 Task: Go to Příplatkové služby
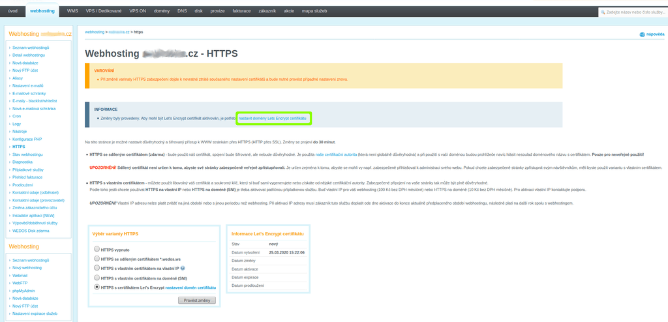pyautogui.click(x=27, y=169)
